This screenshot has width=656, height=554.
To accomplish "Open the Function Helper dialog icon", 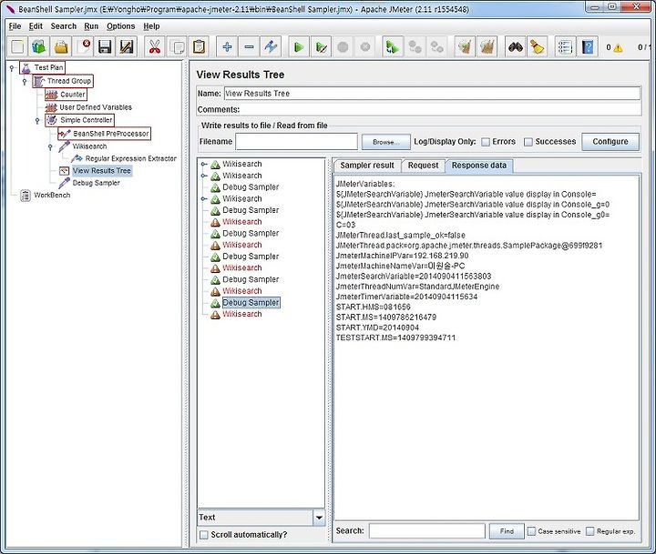I will coord(565,46).
